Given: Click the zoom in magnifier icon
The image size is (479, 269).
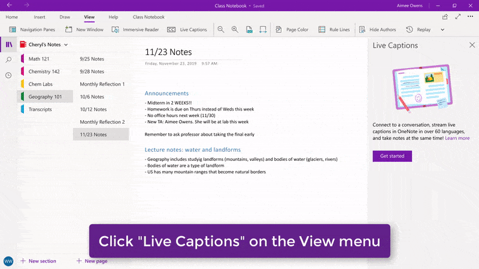Looking at the screenshot, I should pyautogui.click(x=235, y=29).
